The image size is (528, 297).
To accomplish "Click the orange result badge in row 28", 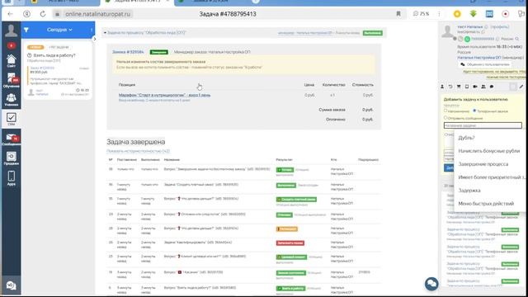I will tap(287, 229).
